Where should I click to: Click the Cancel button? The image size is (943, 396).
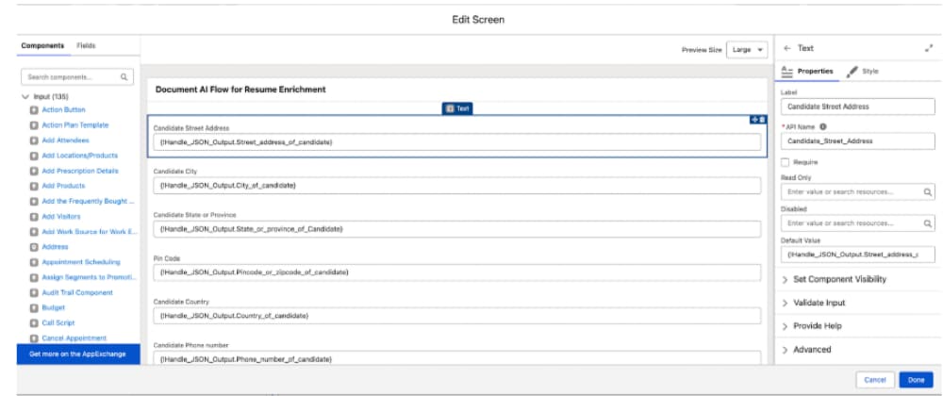point(875,380)
